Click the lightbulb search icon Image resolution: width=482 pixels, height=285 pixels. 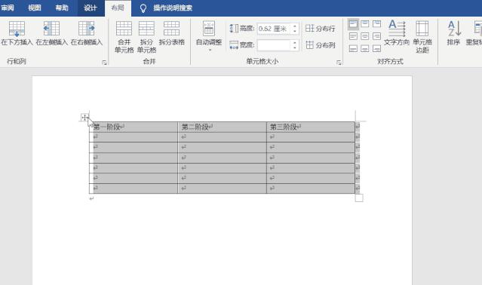pos(143,8)
